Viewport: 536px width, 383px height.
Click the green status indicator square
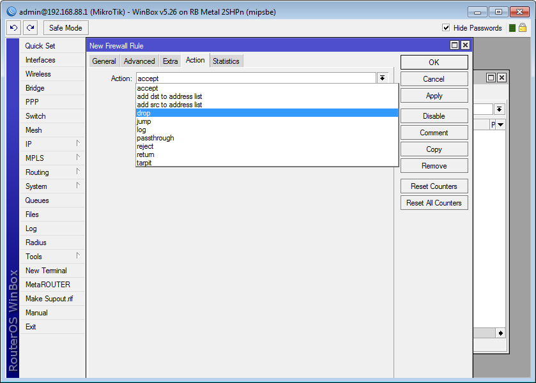click(x=512, y=28)
